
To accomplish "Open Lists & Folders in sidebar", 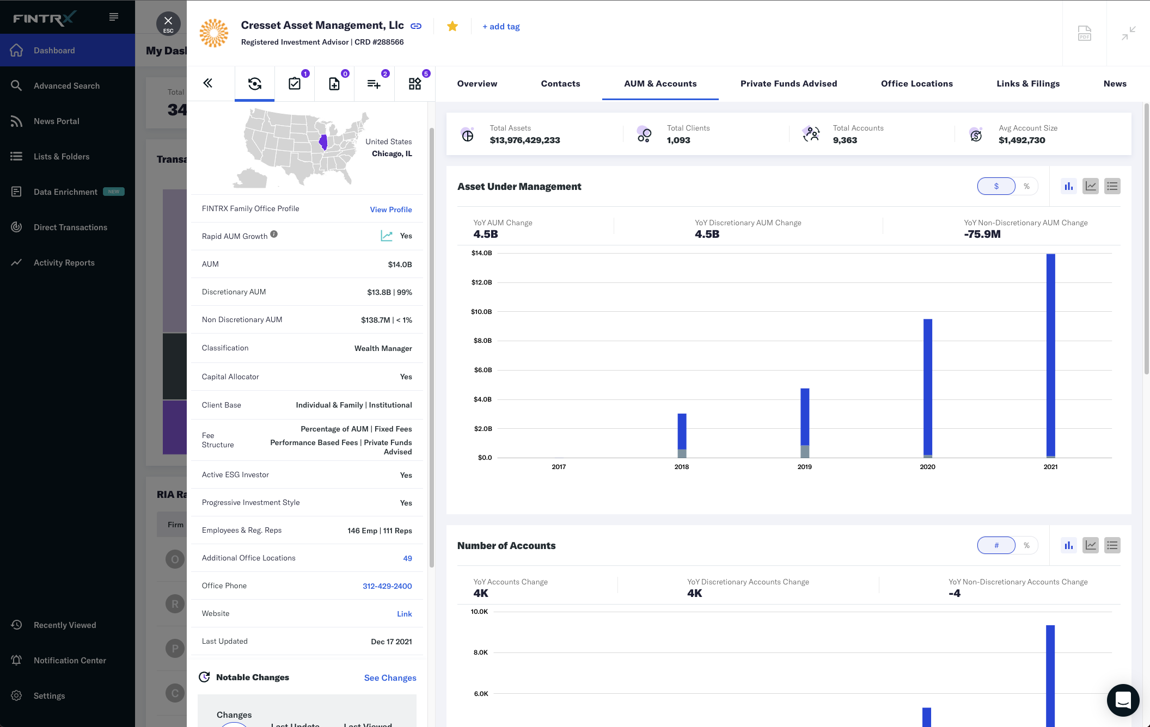I will click(x=68, y=156).
